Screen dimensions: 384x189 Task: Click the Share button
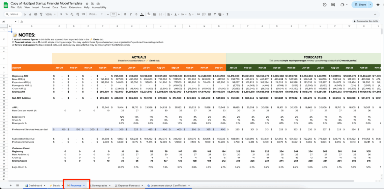point(360,4)
